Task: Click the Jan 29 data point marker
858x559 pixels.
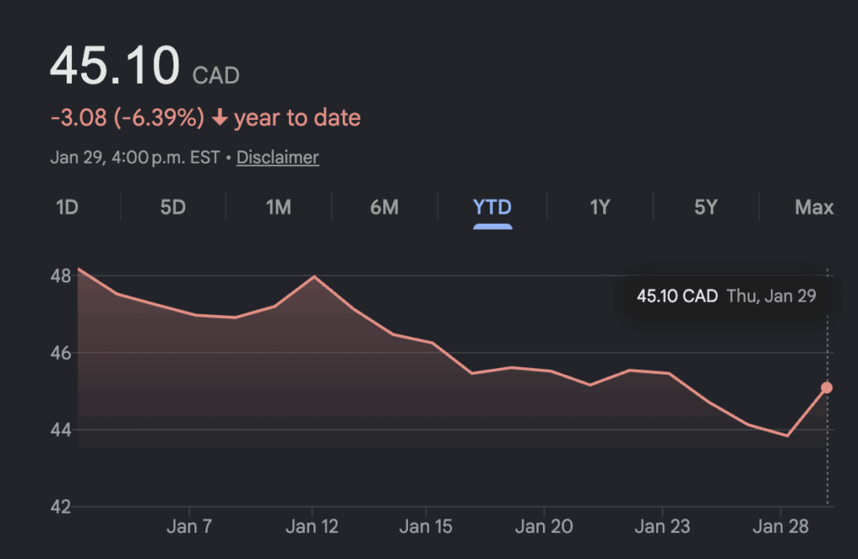Action: [x=827, y=387]
